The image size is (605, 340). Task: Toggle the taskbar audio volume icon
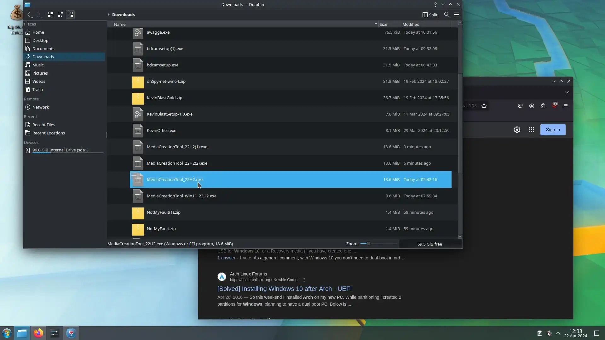[549, 333]
